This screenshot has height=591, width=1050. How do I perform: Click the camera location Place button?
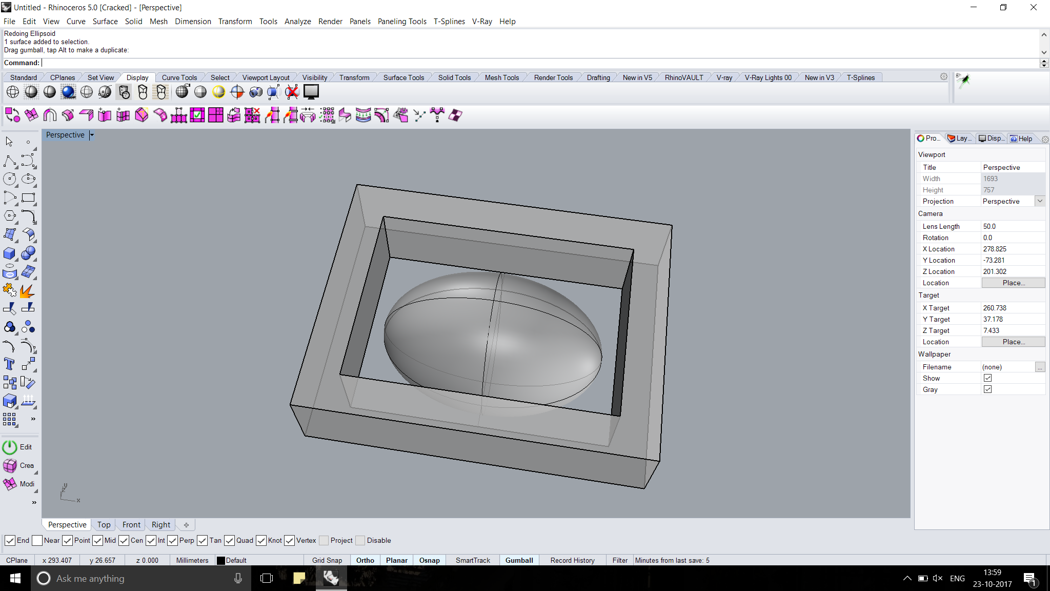(x=1013, y=283)
